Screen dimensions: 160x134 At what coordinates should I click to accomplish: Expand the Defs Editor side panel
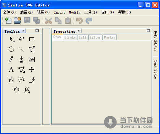156,41
